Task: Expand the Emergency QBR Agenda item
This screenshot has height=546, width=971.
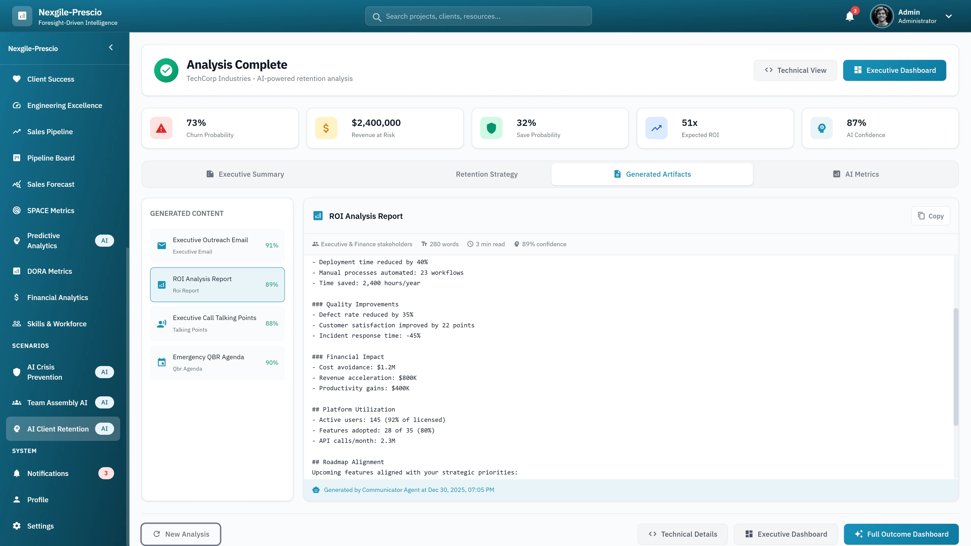Action: coord(217,362)
